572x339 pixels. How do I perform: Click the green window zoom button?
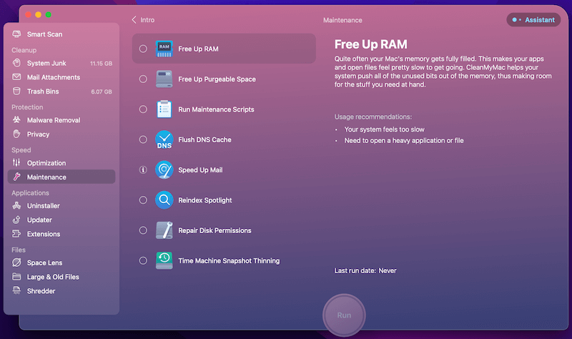point(48,14)
